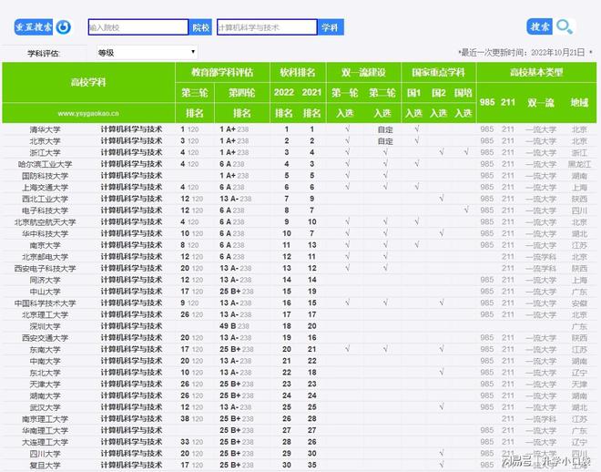This screenshot has width=601, height=472.
Task: Click the 第三轮 column header
Action: (194, 93)
